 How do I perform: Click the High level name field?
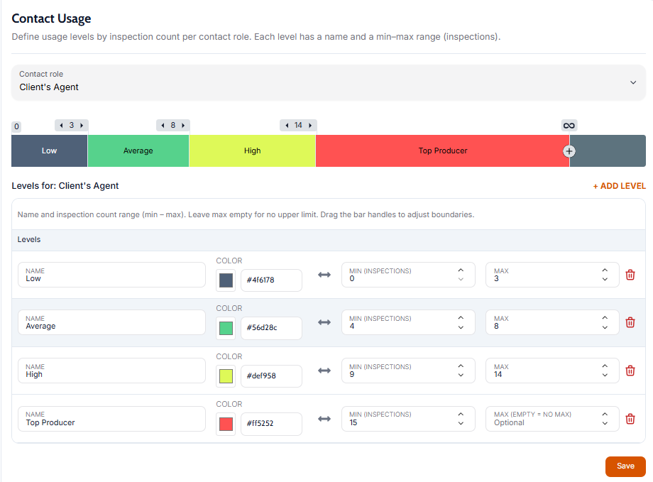coord(111,371)
